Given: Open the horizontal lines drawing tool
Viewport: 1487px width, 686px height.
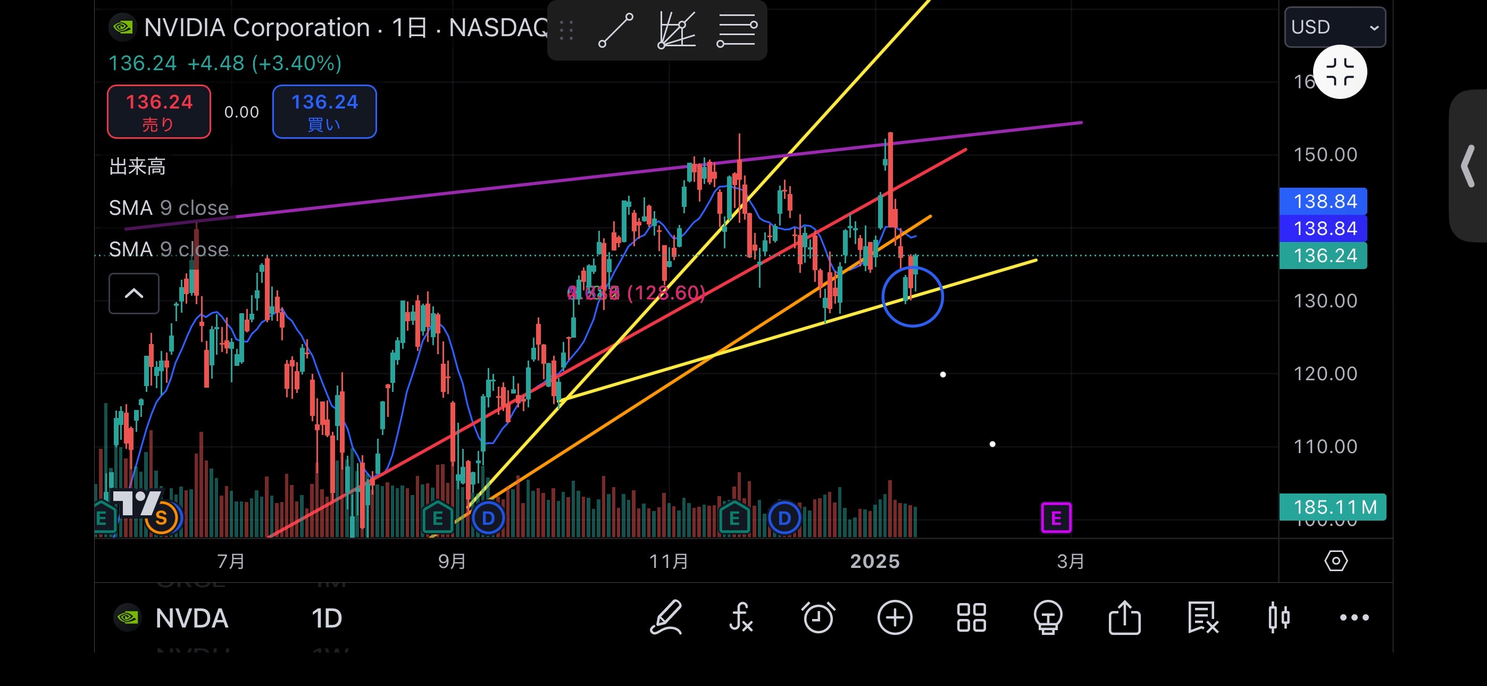Looking at the screenshot, I should pos(737,30).
